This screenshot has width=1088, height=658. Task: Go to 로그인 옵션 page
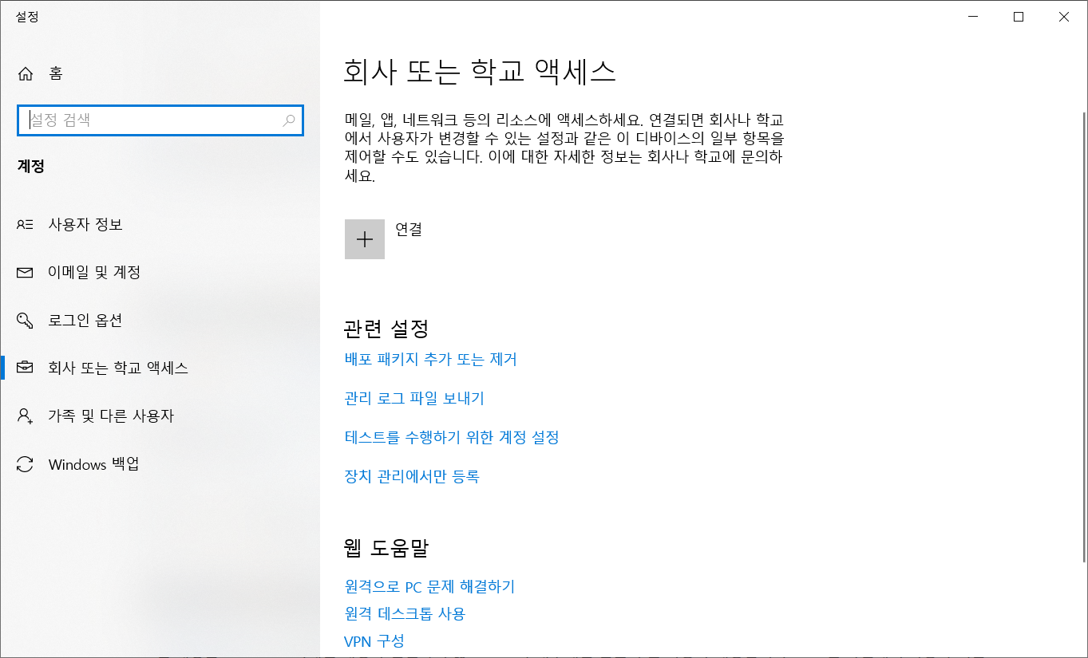point(160,320)
